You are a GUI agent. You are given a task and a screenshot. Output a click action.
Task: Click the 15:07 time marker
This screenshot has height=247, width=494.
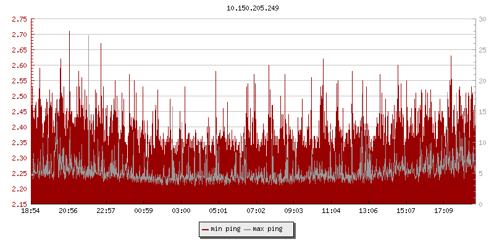coord(406,211)
